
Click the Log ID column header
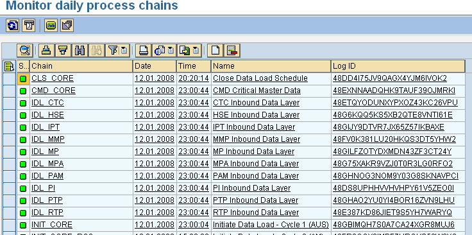pos(398,66)
